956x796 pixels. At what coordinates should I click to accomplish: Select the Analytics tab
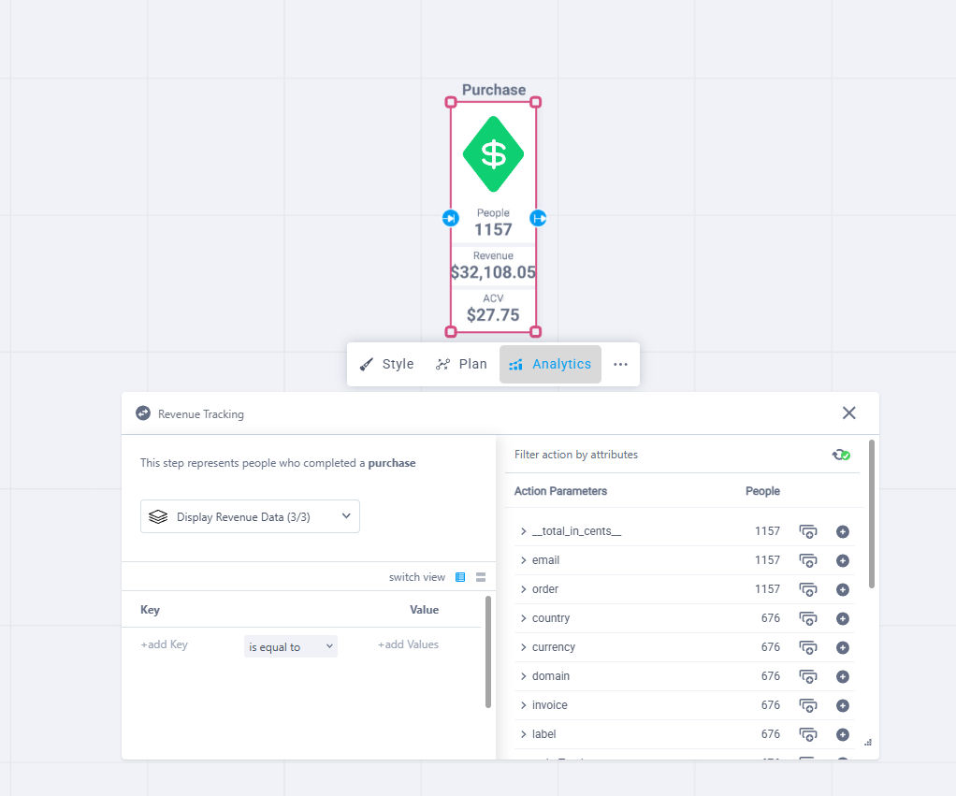point(550,365)
